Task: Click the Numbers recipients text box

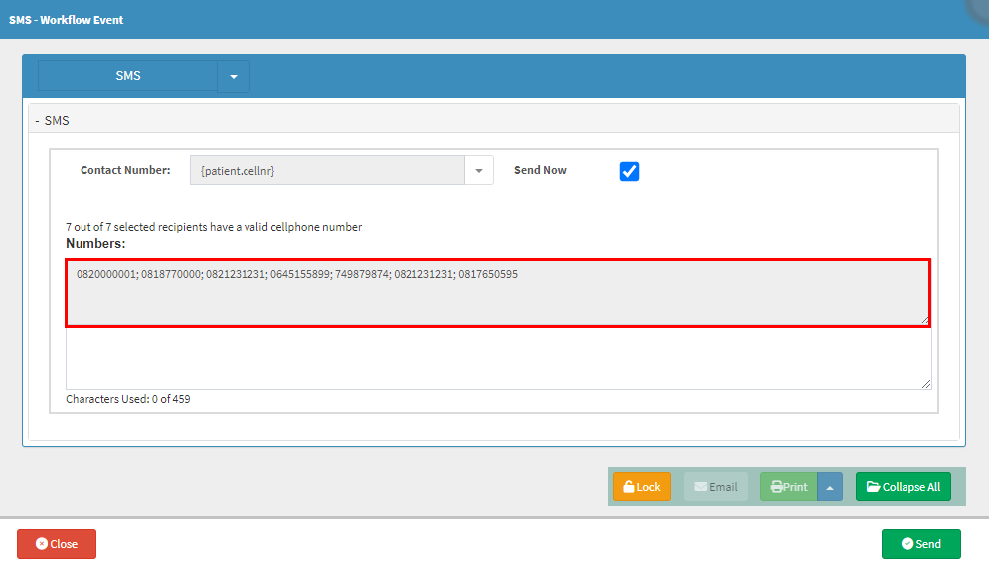Action: click(498, 293)
